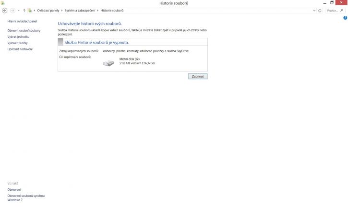Choose Vybrat jednotku in sidebar
The image size is (348, 207).
pos(18,37)
